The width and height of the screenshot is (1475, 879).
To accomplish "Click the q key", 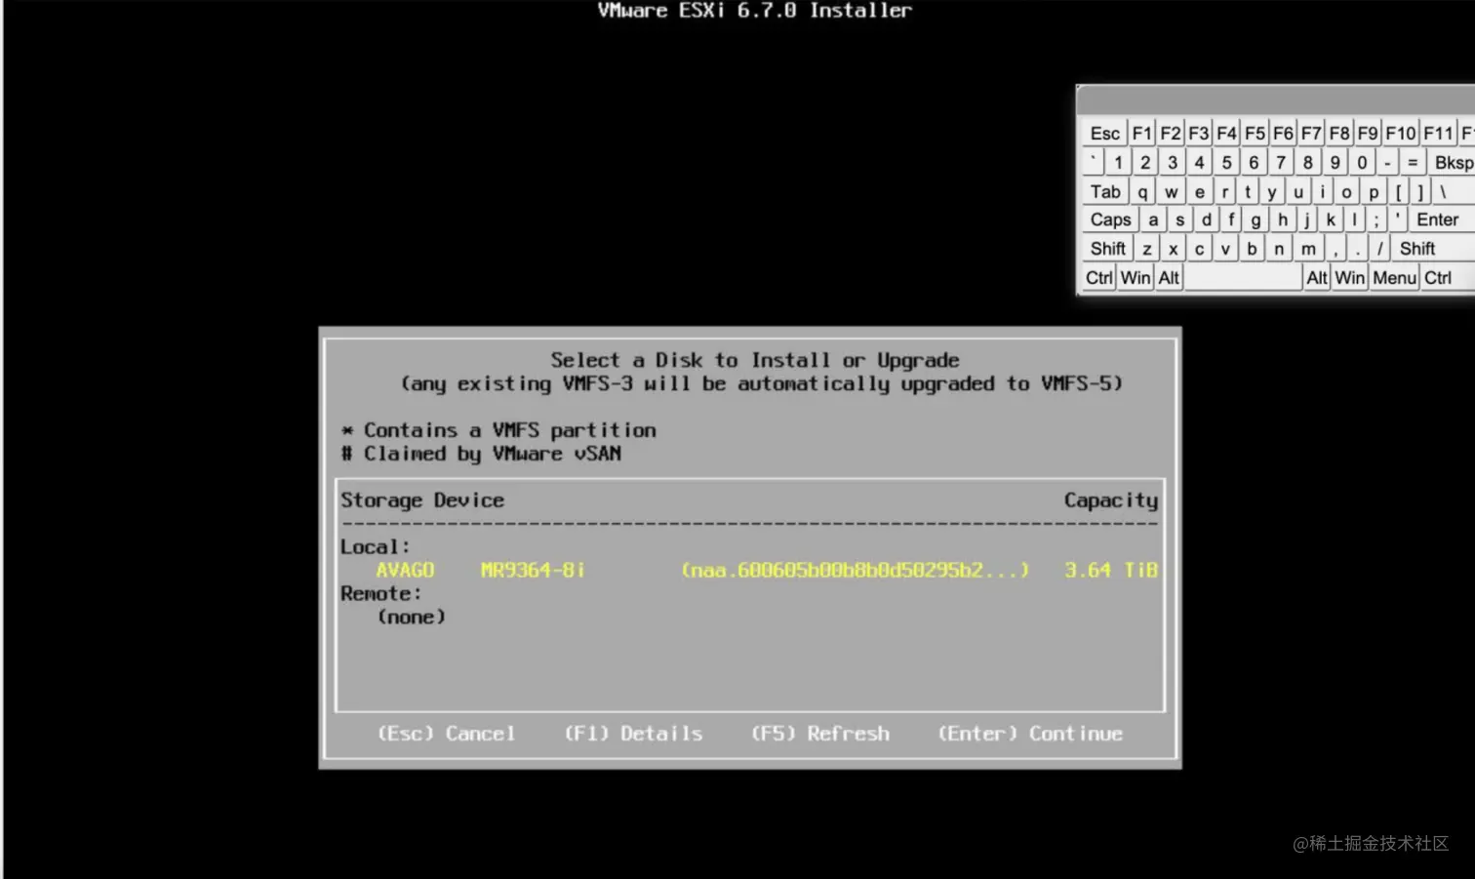I will (x=1142, y=191).
